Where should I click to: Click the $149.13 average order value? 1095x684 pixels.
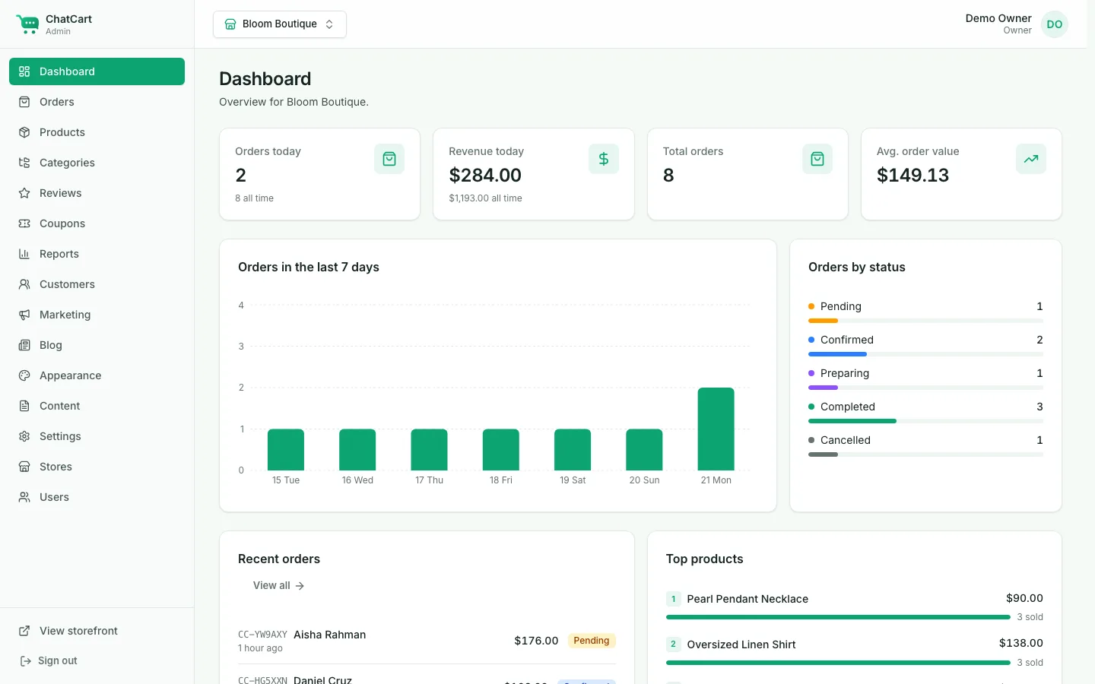(912, 175)
